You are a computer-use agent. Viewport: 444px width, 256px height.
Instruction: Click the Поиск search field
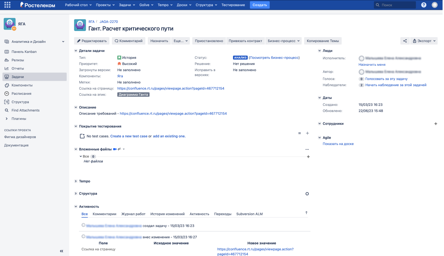click(x=395, y=5)
